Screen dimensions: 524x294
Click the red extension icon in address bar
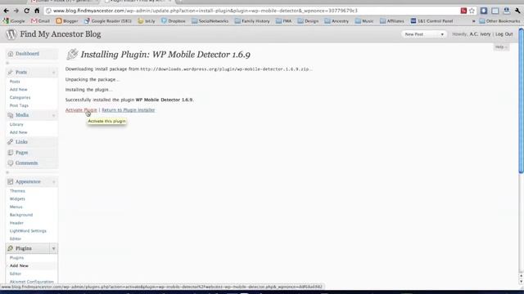pyautogui.click(x=463, y=11)
